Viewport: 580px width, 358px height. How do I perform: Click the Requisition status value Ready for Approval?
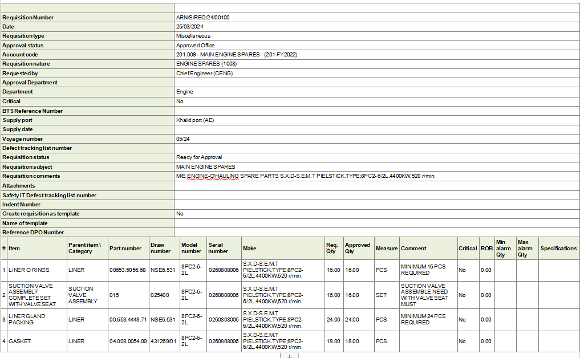199,157
